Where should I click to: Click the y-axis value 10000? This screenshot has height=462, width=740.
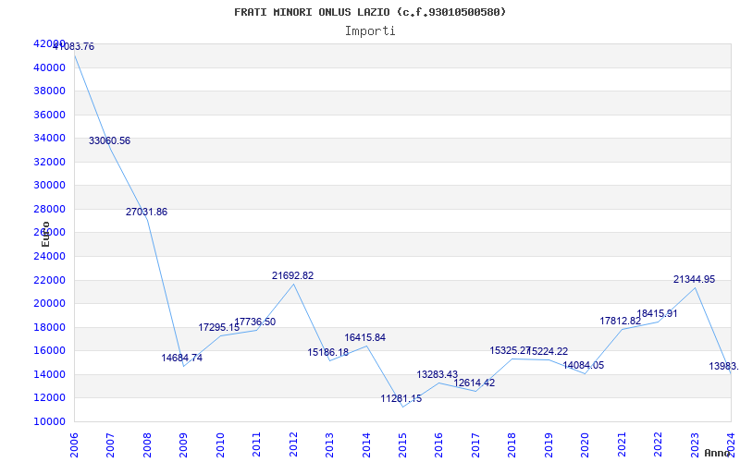tap(49, 421)
